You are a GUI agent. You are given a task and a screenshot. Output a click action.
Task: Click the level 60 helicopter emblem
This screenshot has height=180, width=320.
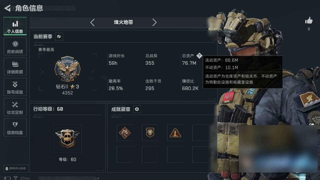pyautogui.click(x=67, y=138)
